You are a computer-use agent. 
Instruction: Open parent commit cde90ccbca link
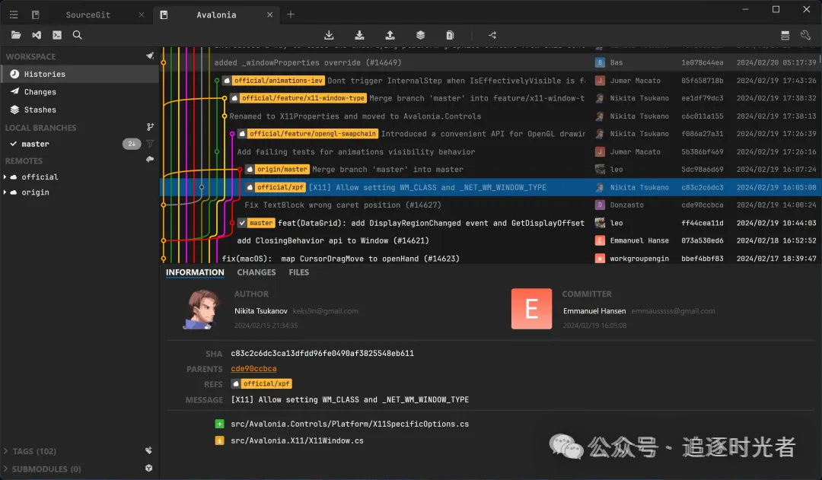click(253, 369)
